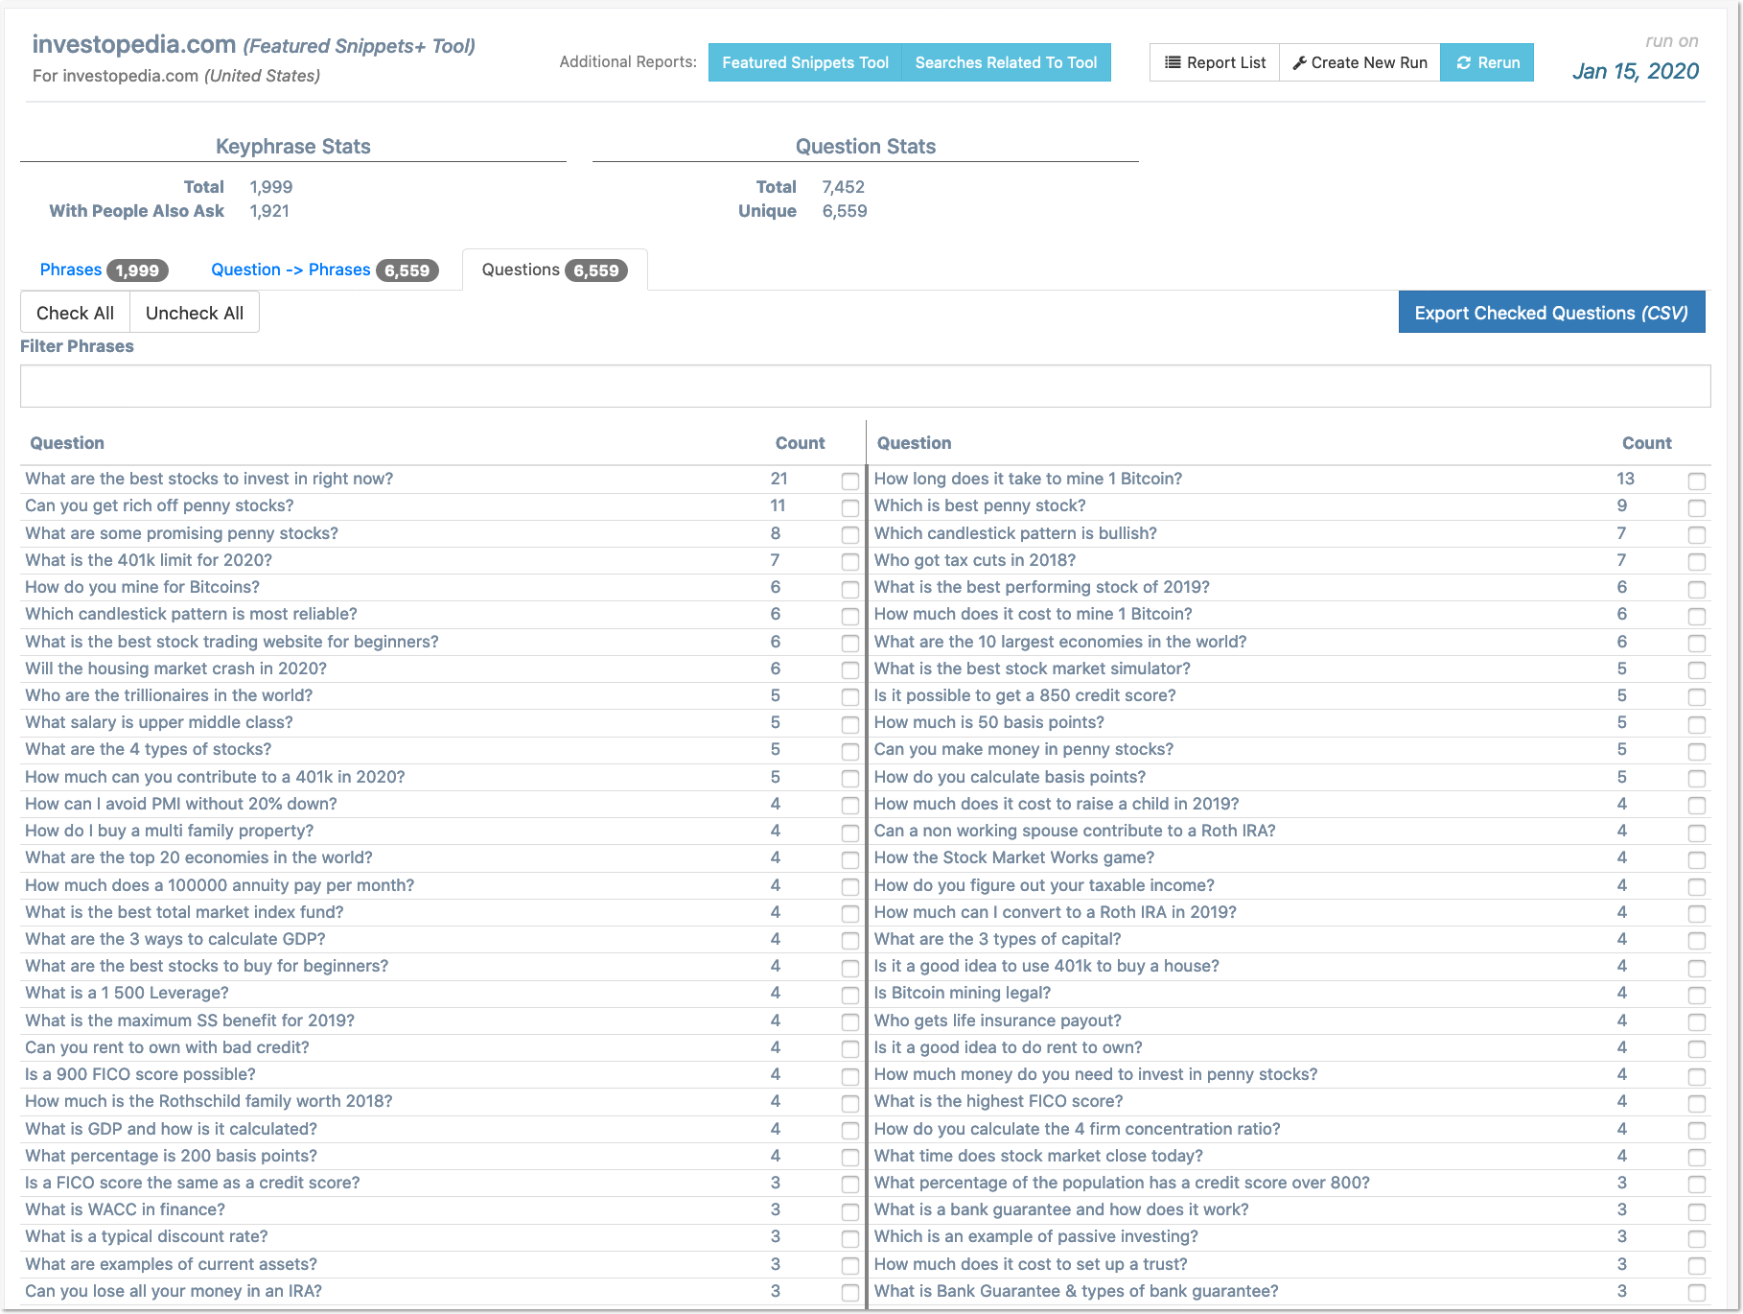1743x1314 pixels.
Task: Check 'Who got tax cuts in 2018?' checkbox
Action: point(1697,561)
